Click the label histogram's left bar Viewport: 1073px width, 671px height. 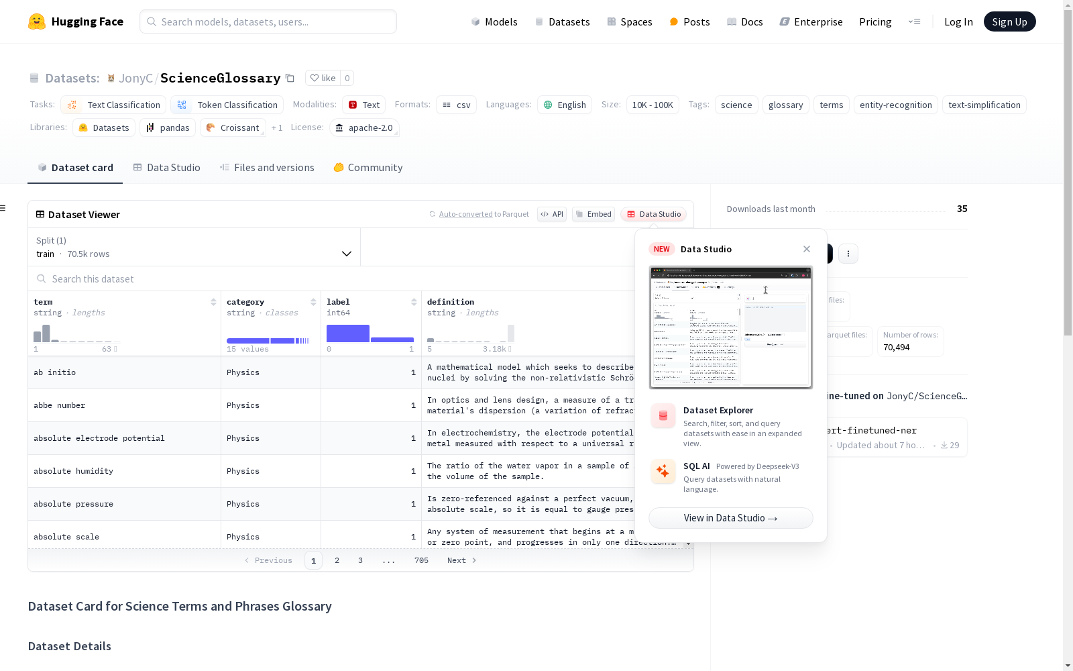(348, 333)
